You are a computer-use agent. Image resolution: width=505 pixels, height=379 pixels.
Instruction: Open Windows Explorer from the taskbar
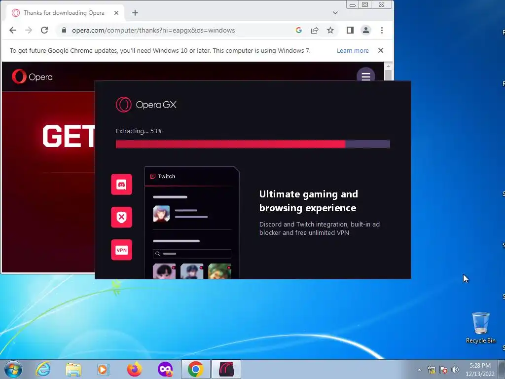(x=73, y=369)
